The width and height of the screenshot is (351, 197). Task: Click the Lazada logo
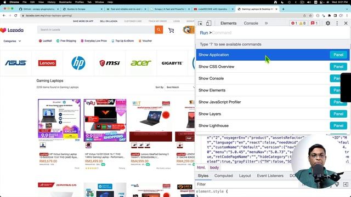12,30
